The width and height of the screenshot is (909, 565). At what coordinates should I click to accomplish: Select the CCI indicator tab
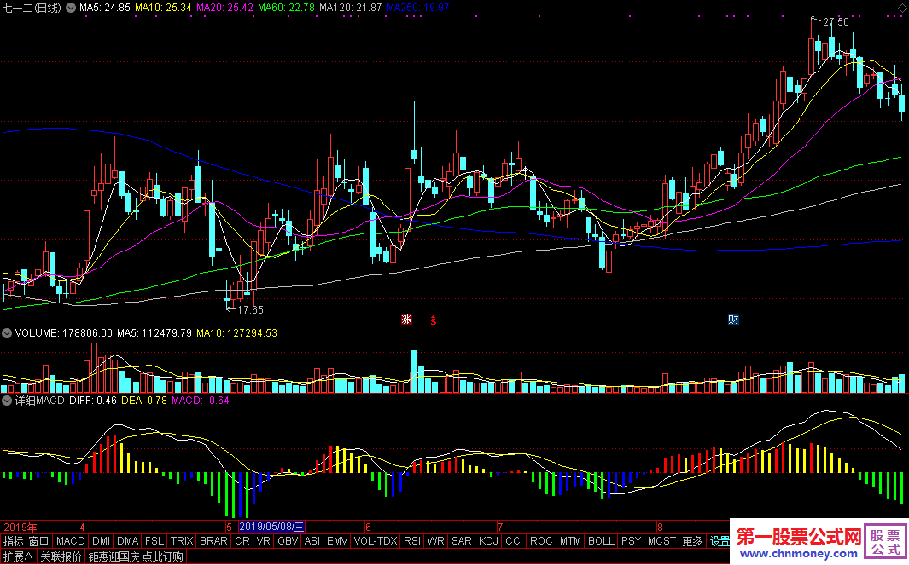point(514,541)
